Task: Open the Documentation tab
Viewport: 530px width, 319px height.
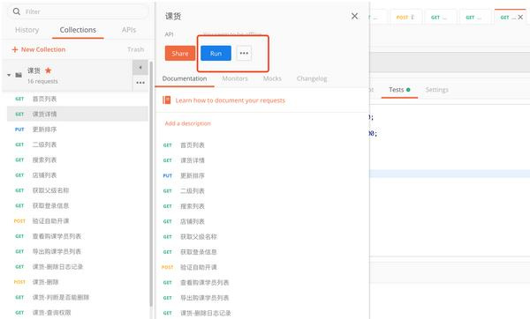Action: [185, 78]
